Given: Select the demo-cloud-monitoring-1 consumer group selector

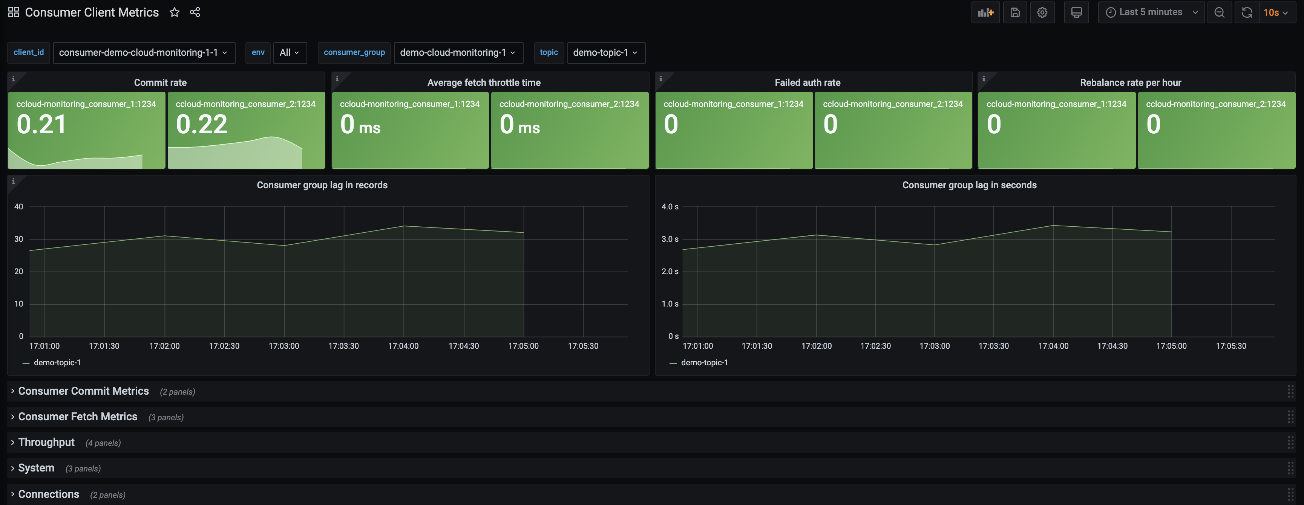Looking at the screenshot, I should point(458,53).
